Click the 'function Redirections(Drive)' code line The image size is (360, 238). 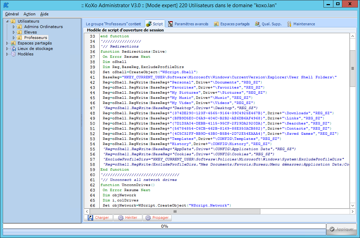pos(133,52)
